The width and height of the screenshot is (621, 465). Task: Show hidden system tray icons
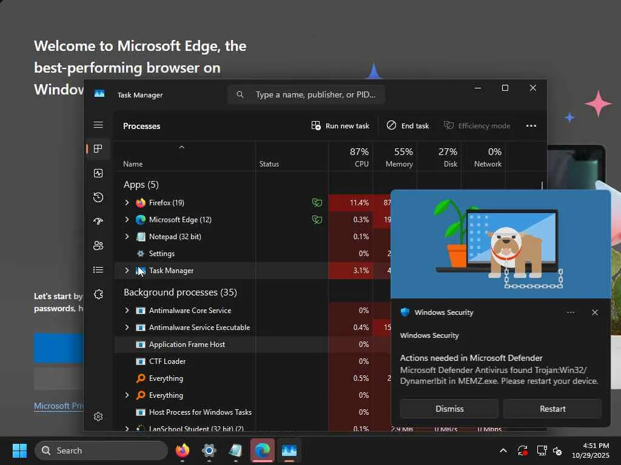click(x=503, y=450)
